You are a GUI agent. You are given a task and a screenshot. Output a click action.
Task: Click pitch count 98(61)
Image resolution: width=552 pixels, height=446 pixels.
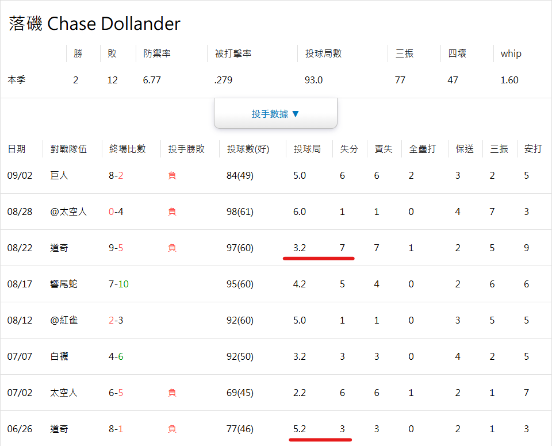pos(240,212)
